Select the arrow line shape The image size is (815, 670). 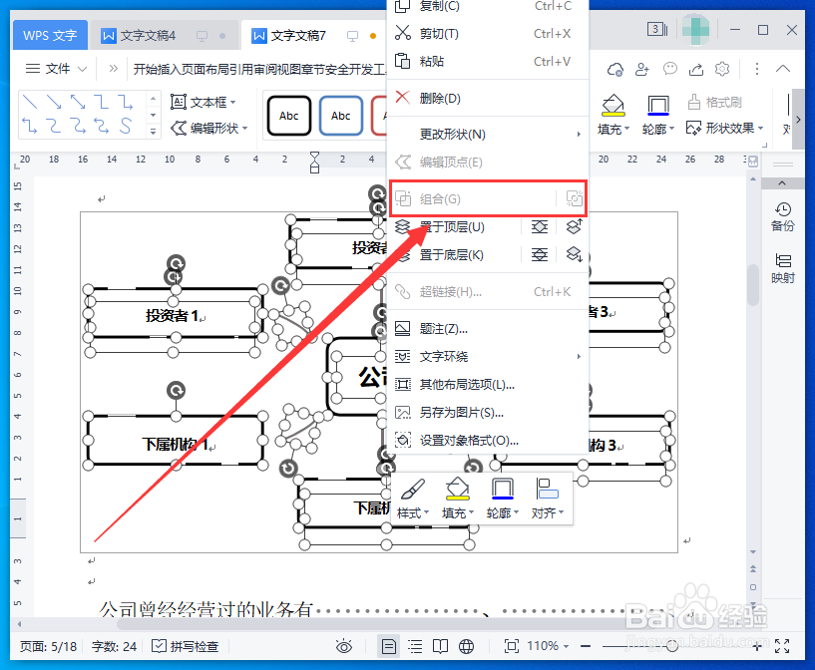(54, 102)
